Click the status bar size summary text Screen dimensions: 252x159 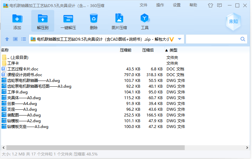[50, 154]
